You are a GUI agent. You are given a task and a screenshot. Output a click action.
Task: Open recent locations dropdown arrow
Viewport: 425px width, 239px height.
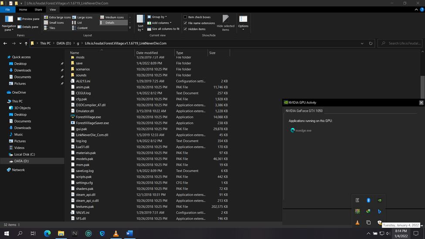20,44
